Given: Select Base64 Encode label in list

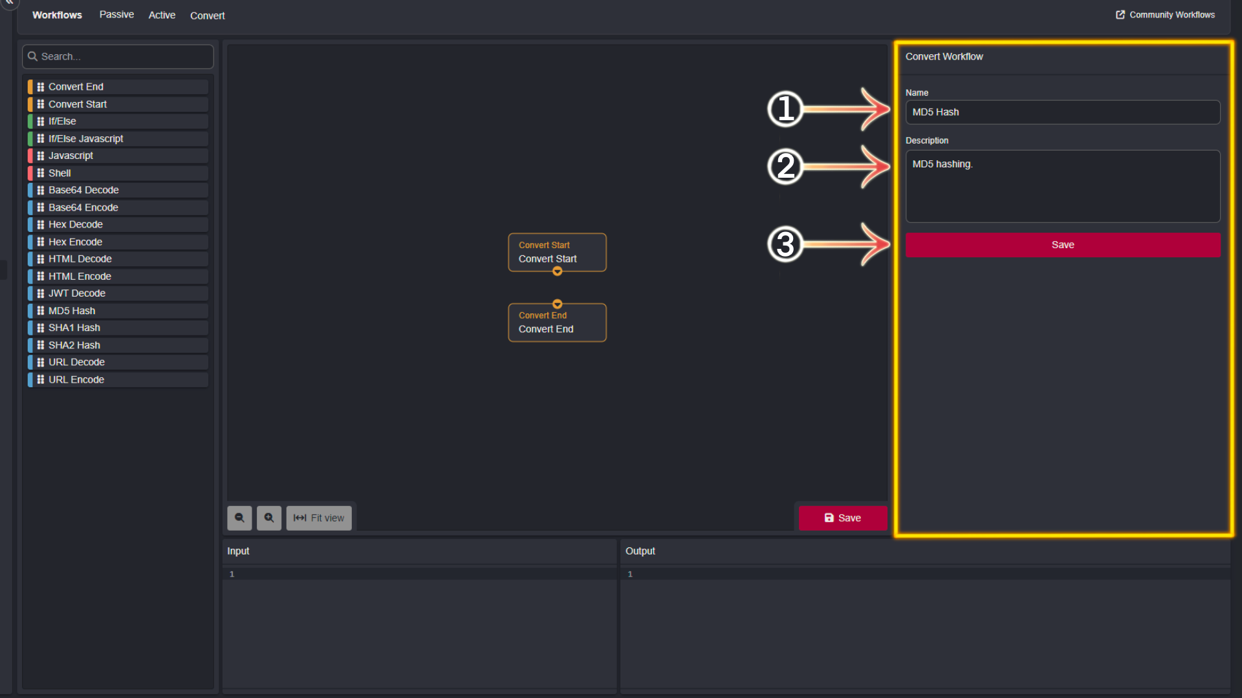Looking at the screenshot, I should (83, 207).
